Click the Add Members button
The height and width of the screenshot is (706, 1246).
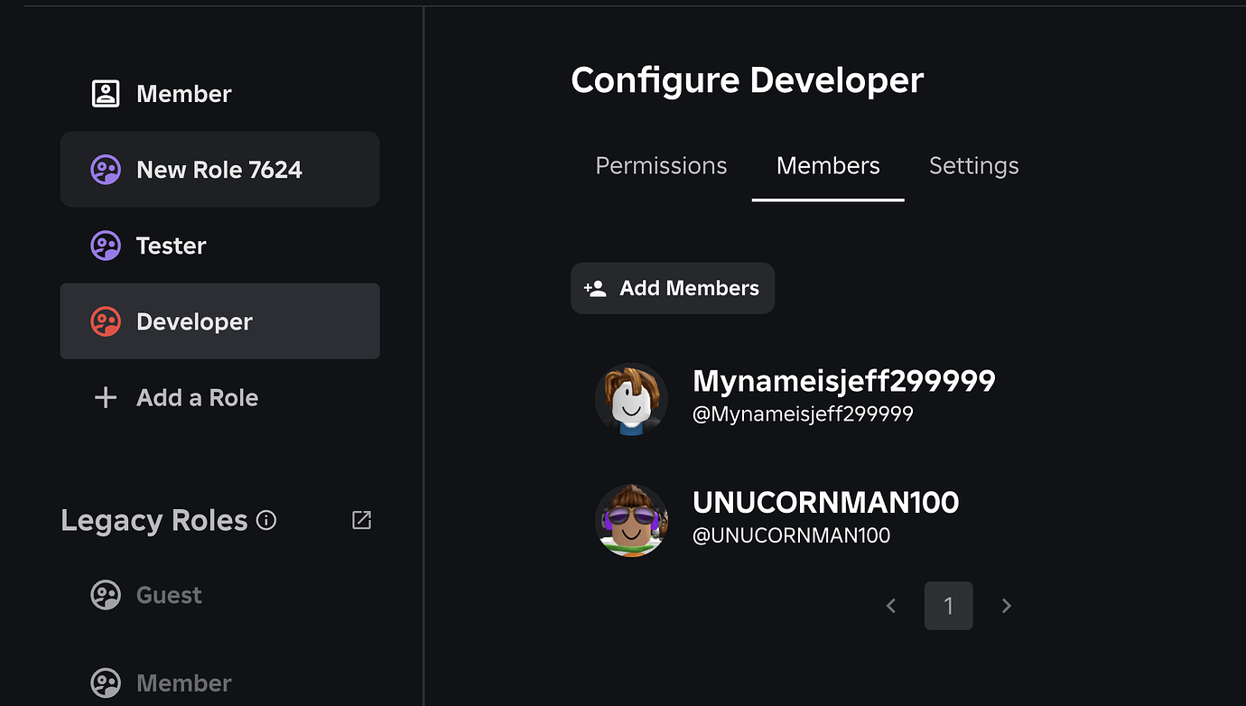pyautogui.click(x=672, y=288)
